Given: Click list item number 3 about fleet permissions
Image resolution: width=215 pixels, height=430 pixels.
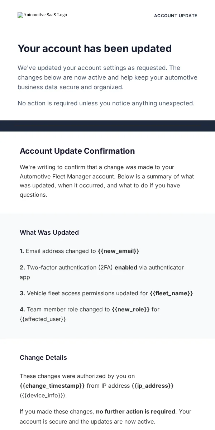Looking at the screenshot, I should tap(106, 293).
